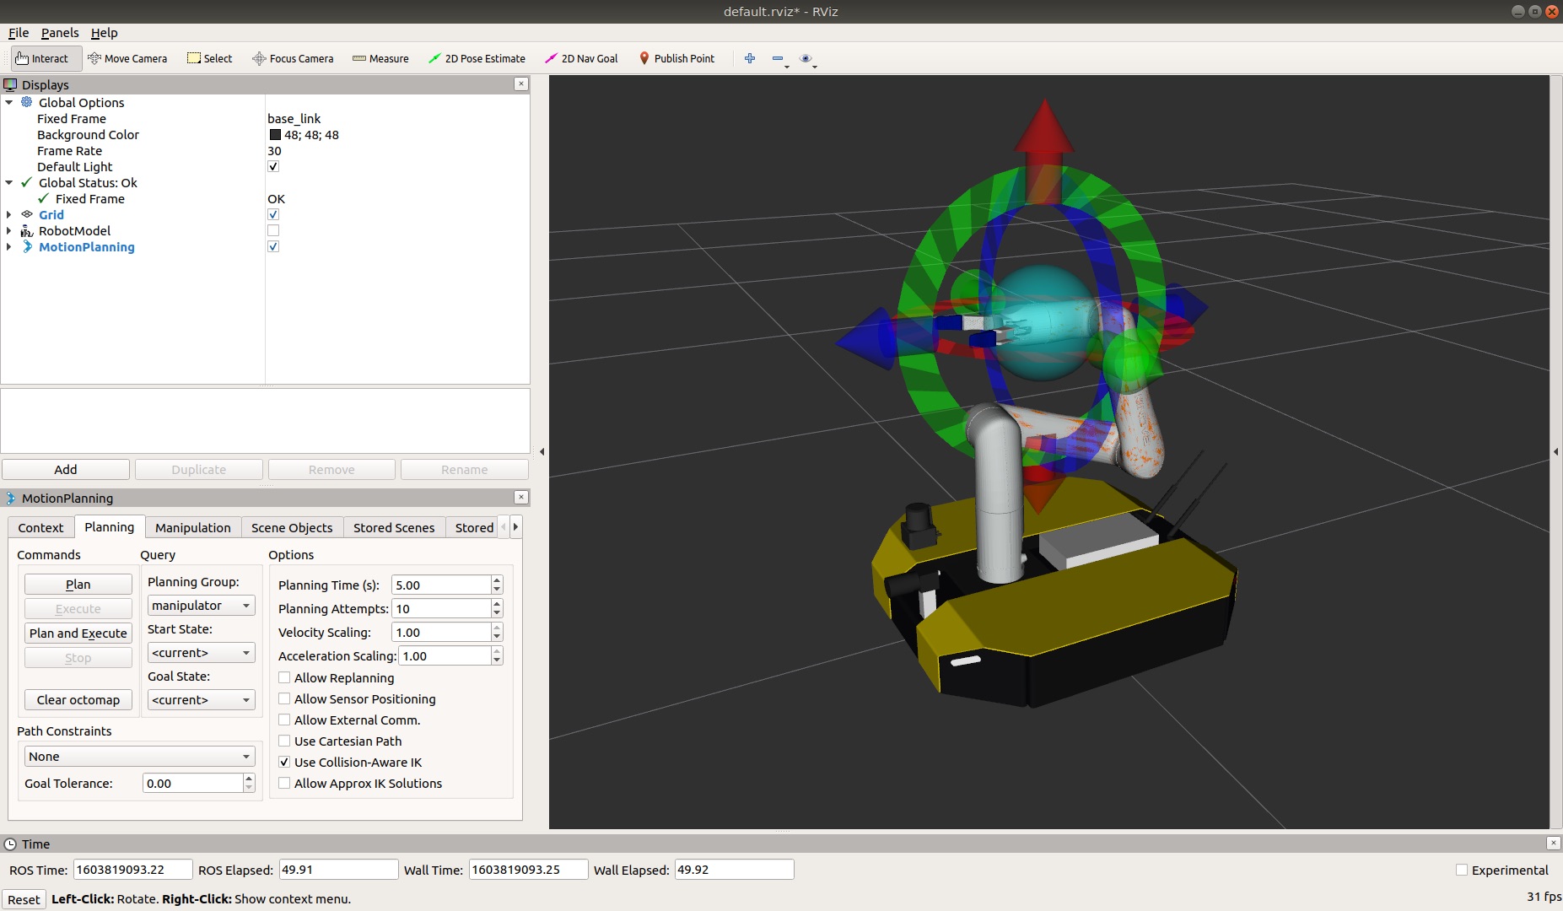Click the Publish Point tool

[x=676, y=58]
